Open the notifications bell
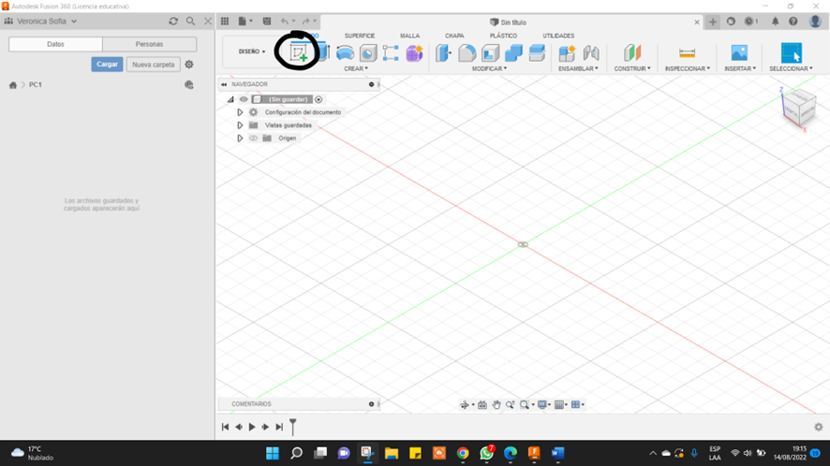 [x=775, y=22]
